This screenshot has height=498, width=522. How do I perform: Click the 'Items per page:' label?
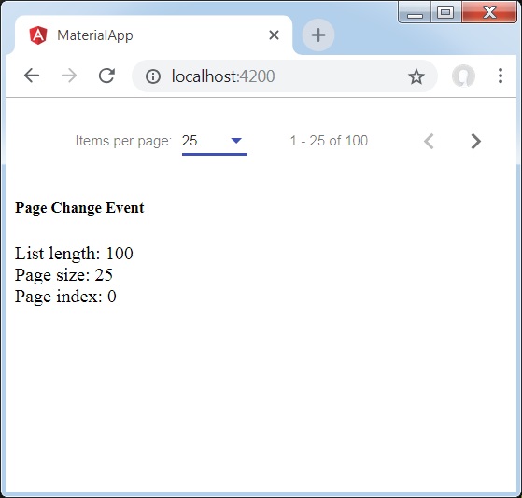[123, 141]
